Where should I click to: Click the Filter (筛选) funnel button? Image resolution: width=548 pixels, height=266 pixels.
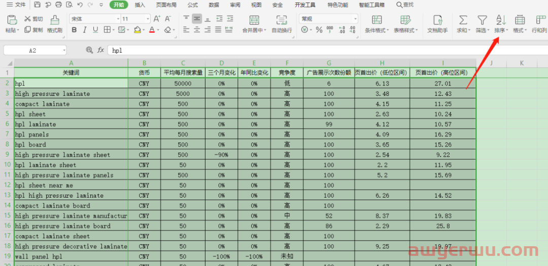[483, 24]
